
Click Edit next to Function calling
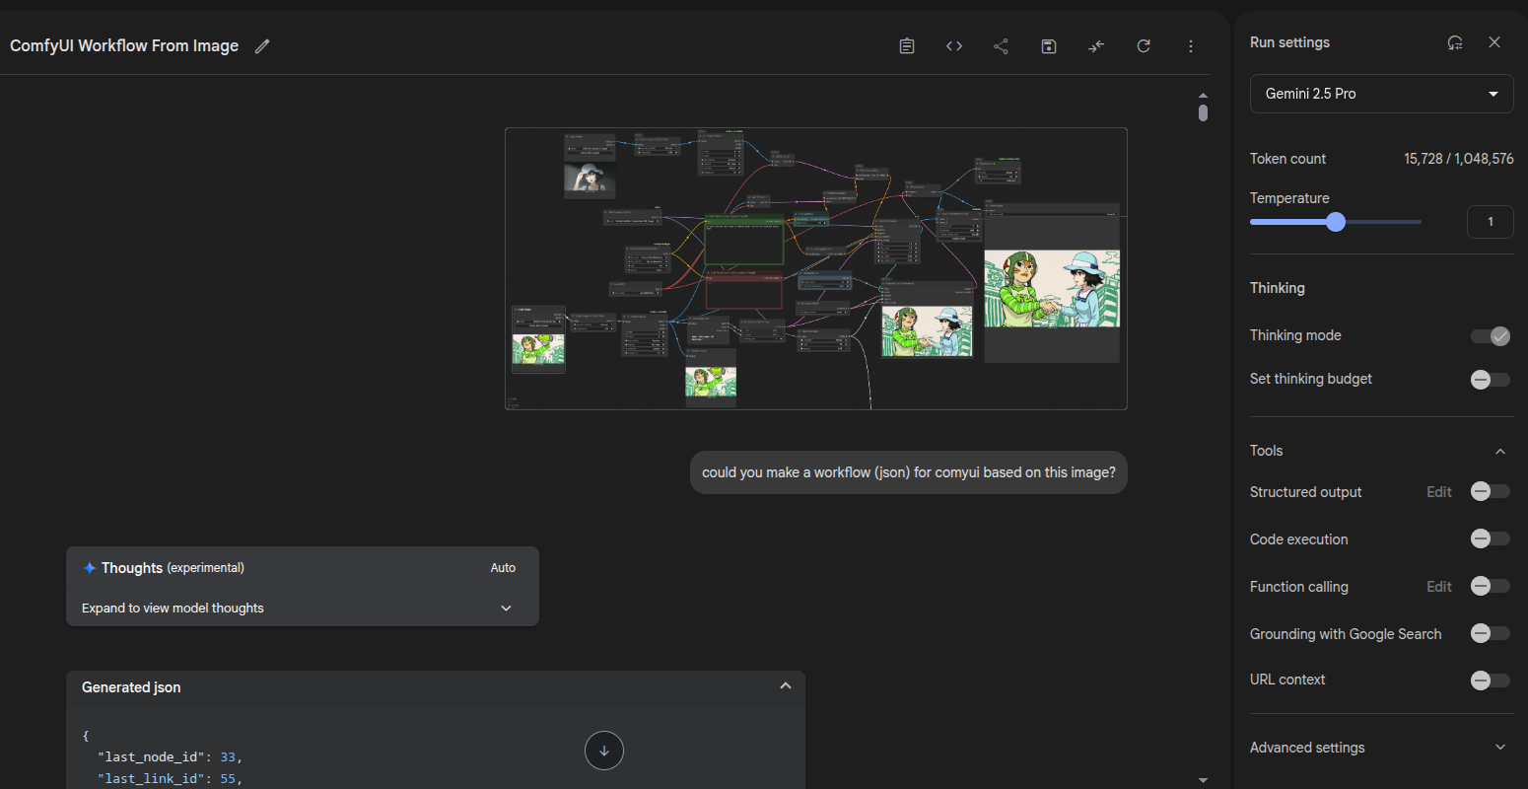(1439, 587)
